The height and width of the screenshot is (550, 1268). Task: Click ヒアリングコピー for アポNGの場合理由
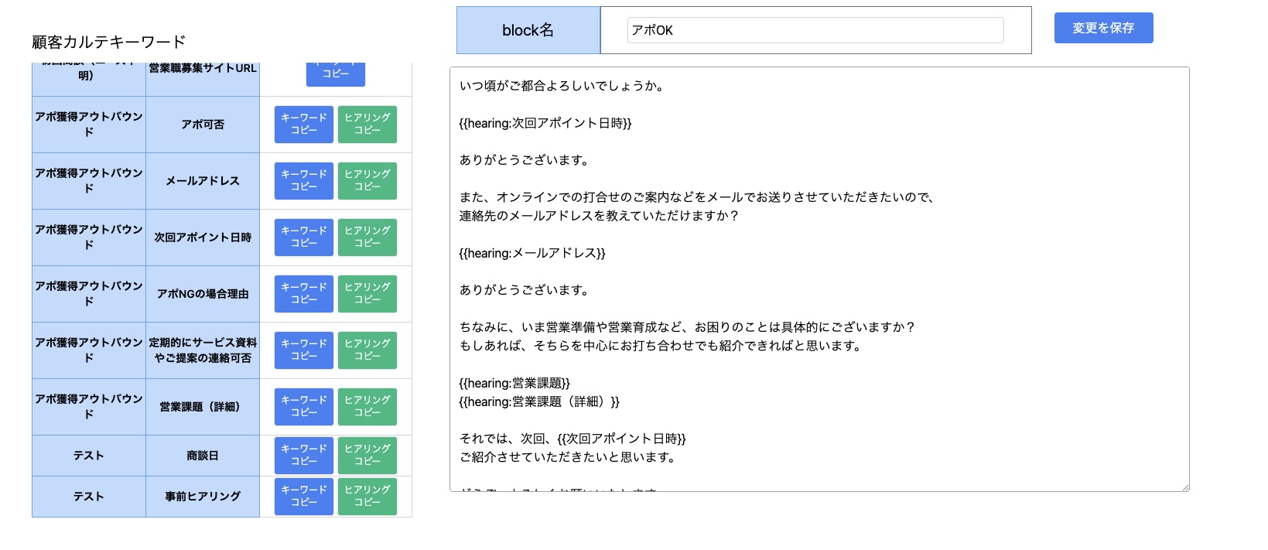(367, 294)
